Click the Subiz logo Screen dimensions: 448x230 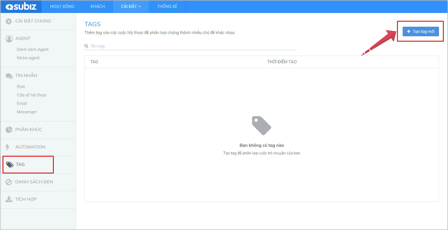21,6
